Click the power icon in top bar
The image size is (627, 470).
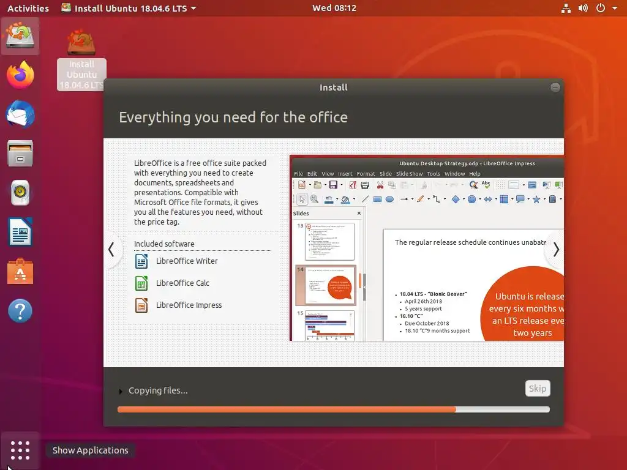[601, 8]
